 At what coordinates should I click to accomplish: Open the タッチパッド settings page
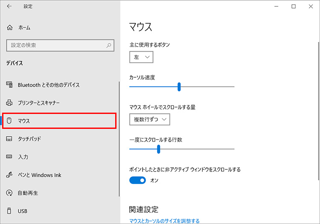29,139
